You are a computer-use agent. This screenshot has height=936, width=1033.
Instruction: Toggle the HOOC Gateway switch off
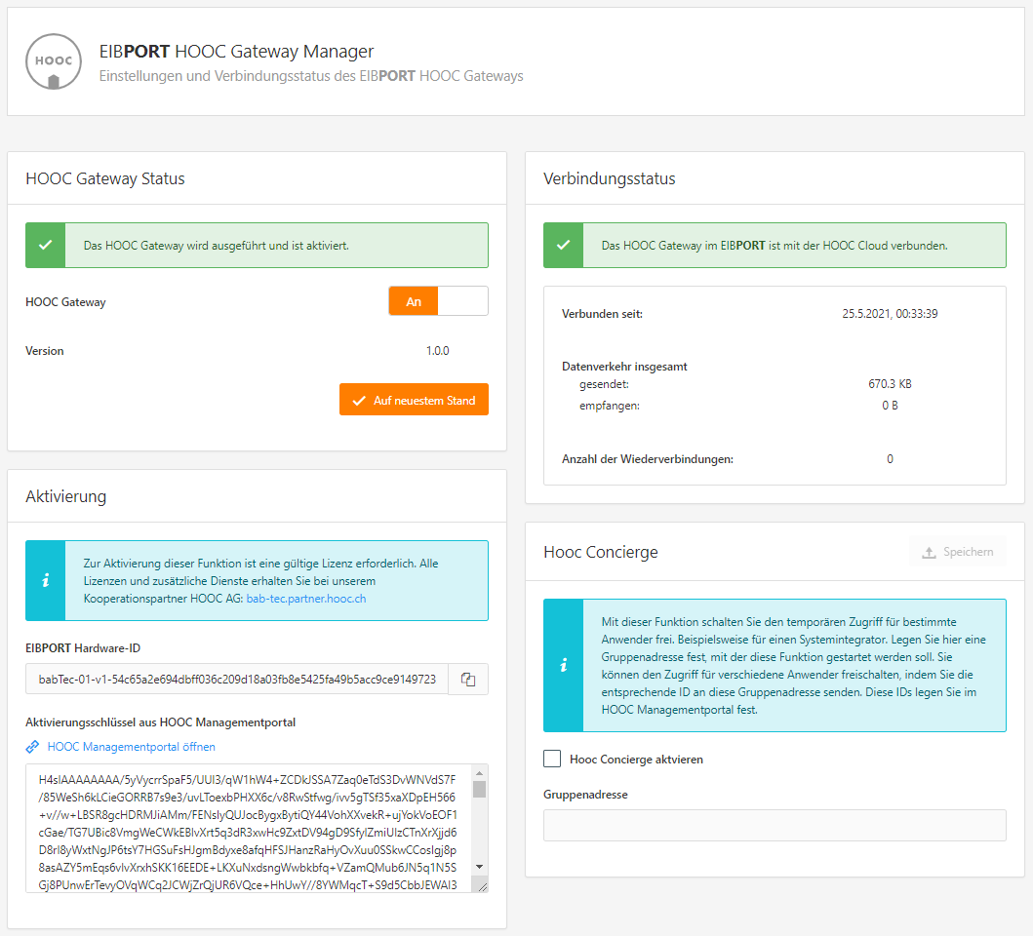tap(462, 301)
